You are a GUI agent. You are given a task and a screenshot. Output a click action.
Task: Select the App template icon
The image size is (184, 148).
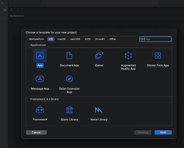pos(40,56)
